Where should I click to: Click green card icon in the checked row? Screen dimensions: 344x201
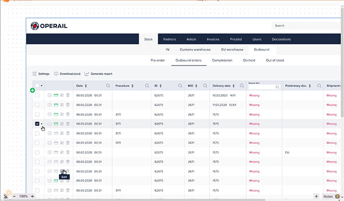(56, 124)
